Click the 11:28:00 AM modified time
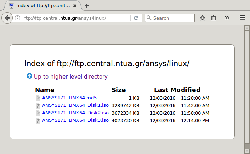 pos(195,98)
